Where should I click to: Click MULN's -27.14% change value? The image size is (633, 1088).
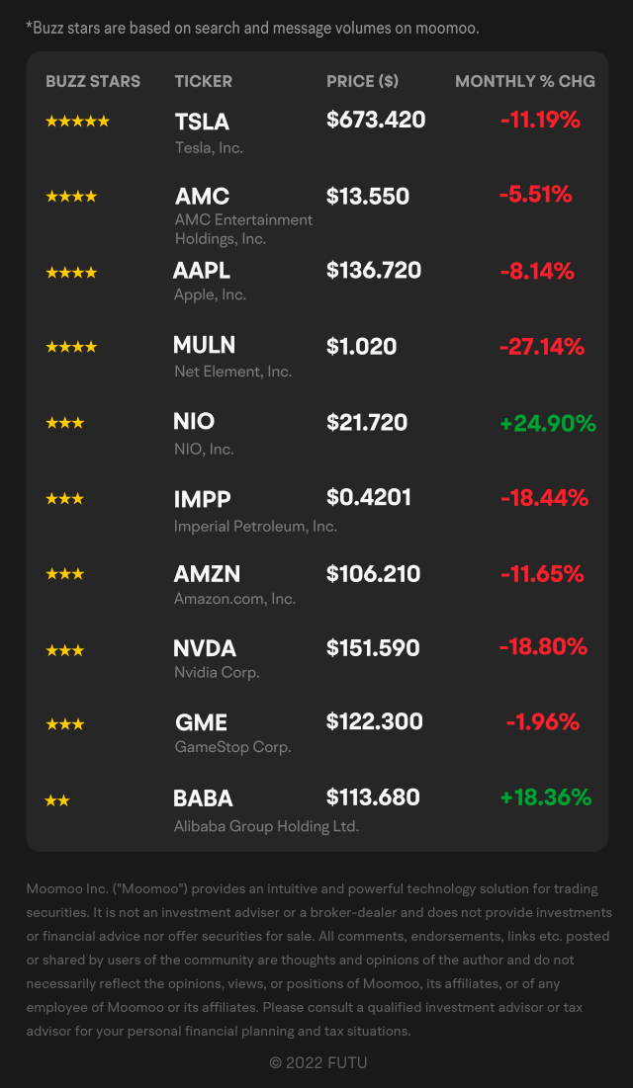542,346
